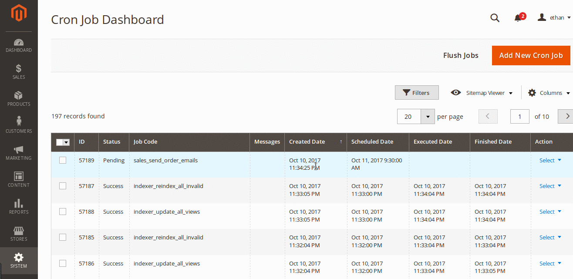Open the Content layout icon
The image size is (573, 279).
pyautogui.click(x=19, y=176)
